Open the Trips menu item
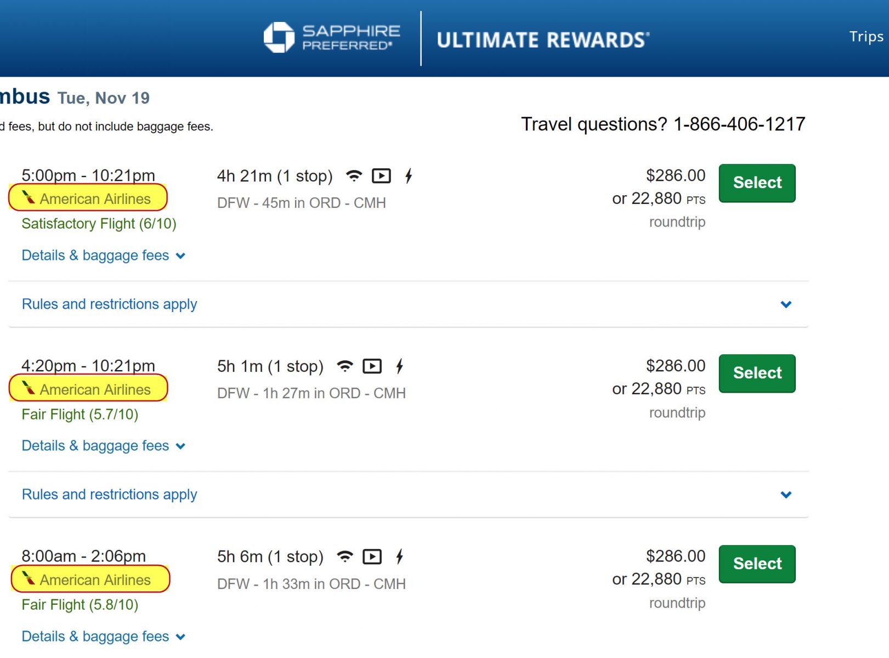Viewport: 889px width, 658px height. click(x=866, y=37)
